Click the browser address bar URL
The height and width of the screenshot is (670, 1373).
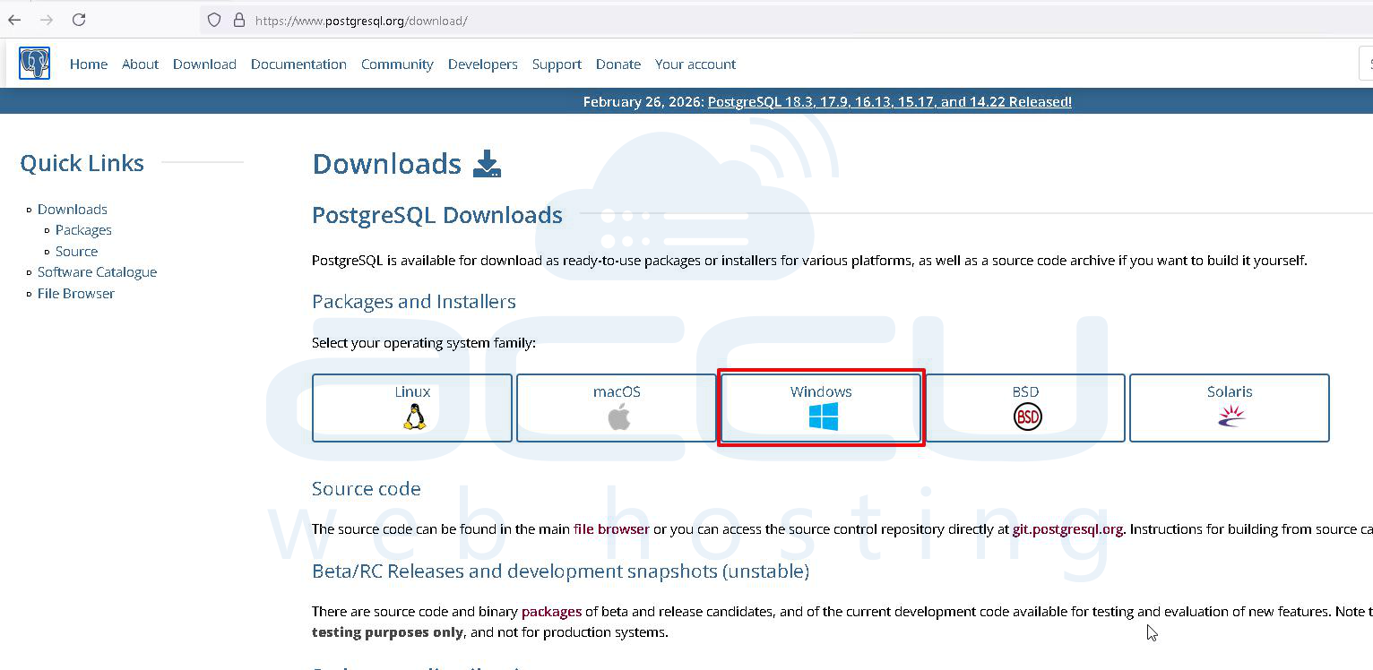pos(361,21)
